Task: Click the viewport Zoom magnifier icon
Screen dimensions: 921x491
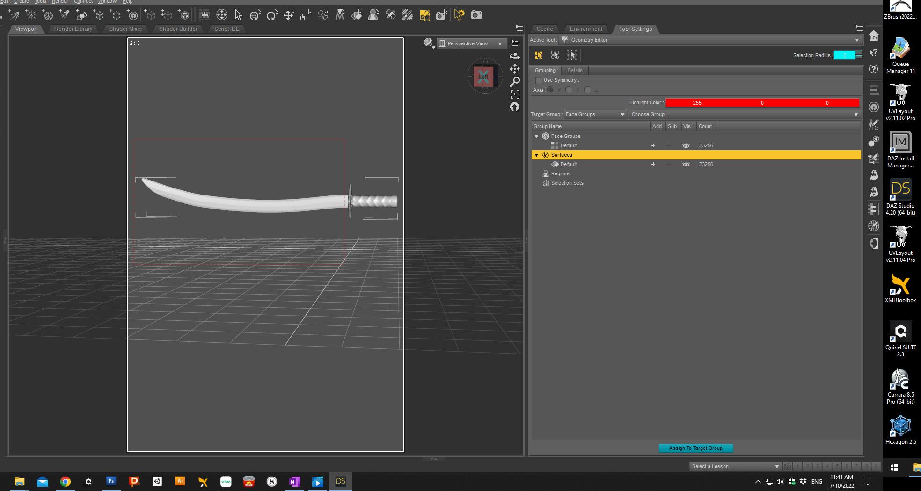Action: pyautogui.click(x=515, y=81)
